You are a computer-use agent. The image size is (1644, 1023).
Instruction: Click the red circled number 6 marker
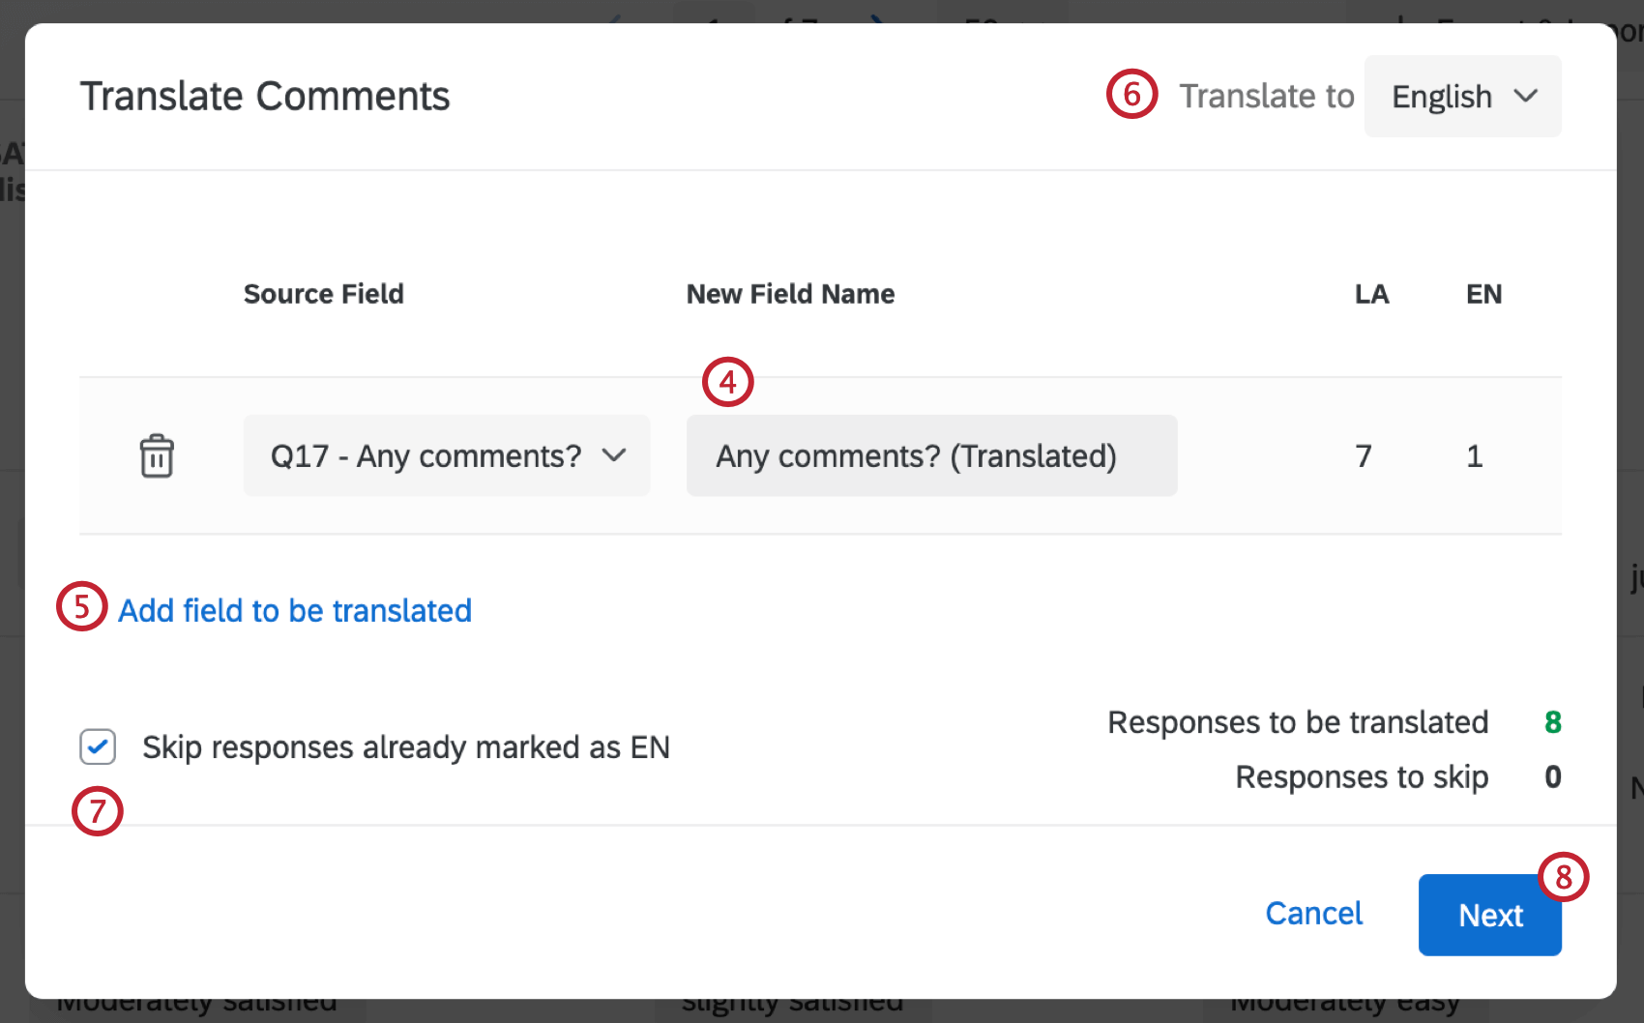(x=1131, y=94)
